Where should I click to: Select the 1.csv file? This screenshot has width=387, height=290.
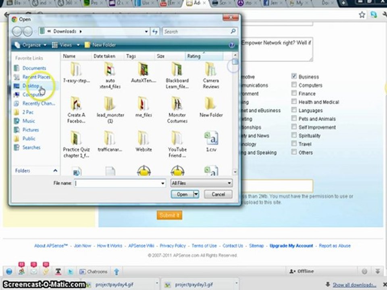(x=211, y=141)
